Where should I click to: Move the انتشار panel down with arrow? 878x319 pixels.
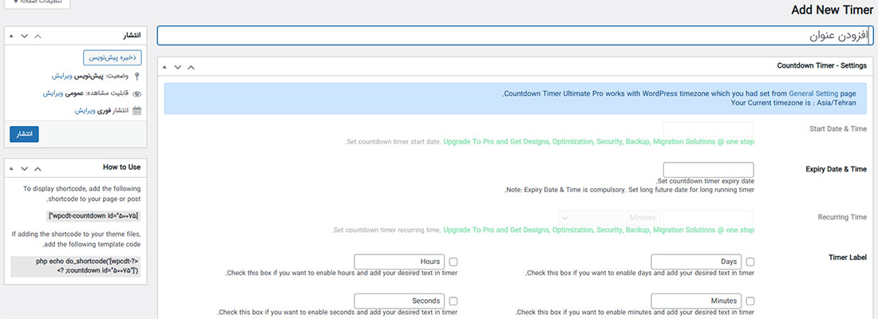(x=25, y=36)
